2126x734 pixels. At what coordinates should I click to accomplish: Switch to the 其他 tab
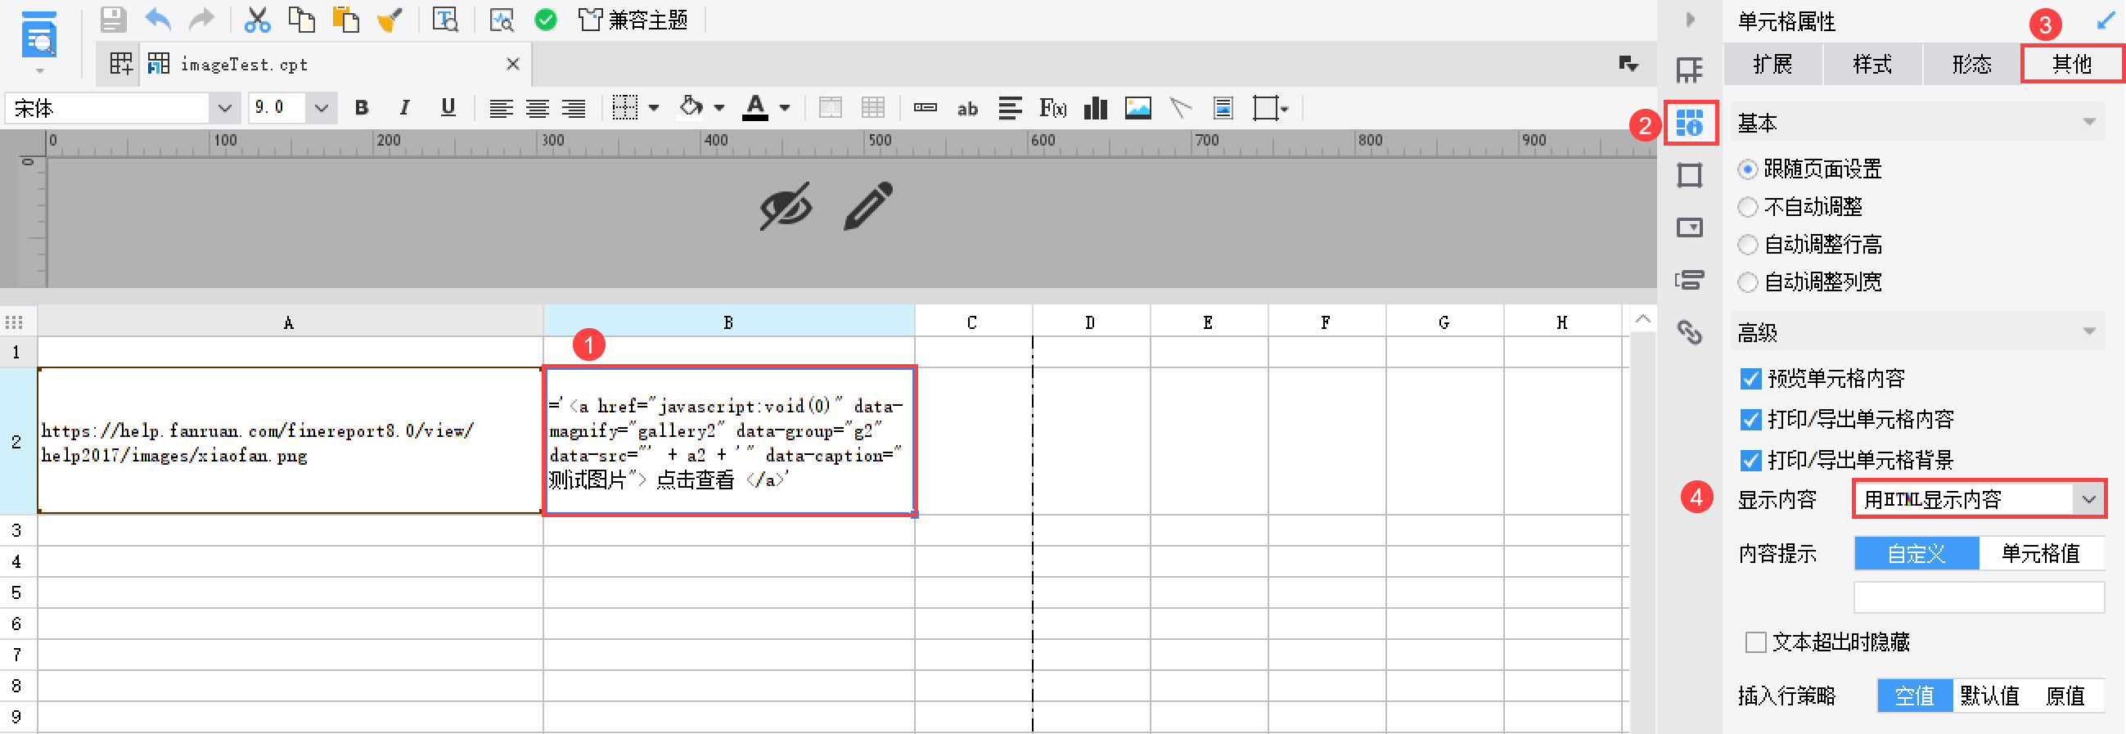tap(2071, 65)
